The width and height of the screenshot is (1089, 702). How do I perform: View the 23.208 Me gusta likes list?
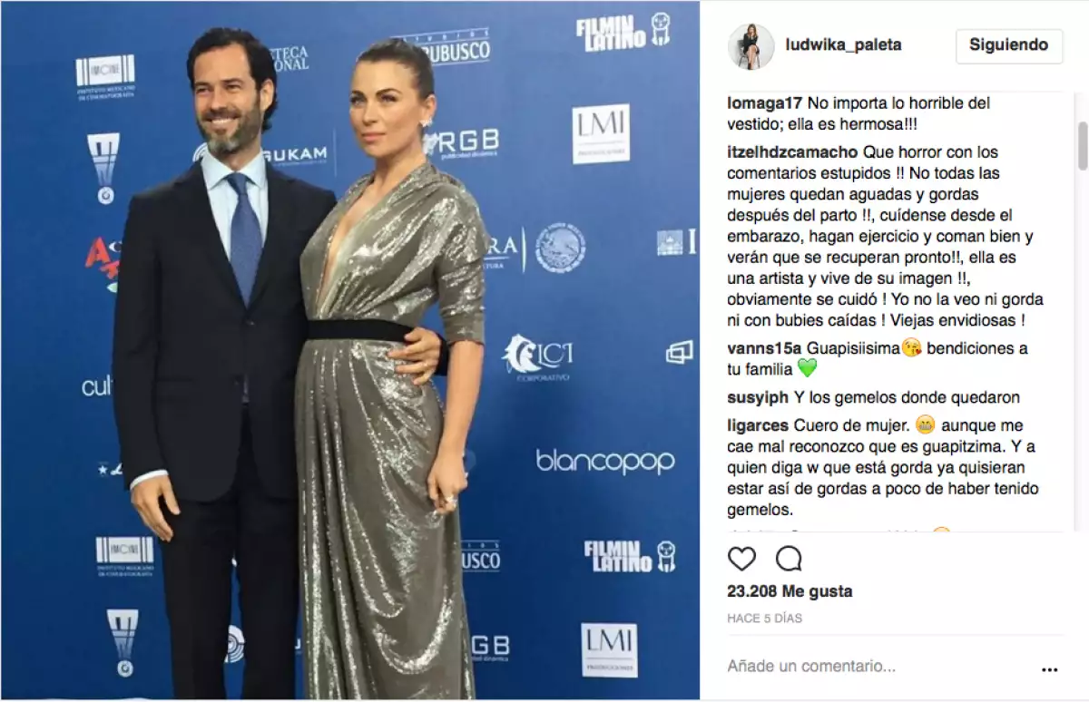click(790, 591)
